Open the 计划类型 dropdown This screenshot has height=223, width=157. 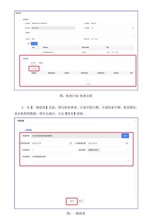tap(112, 23)
